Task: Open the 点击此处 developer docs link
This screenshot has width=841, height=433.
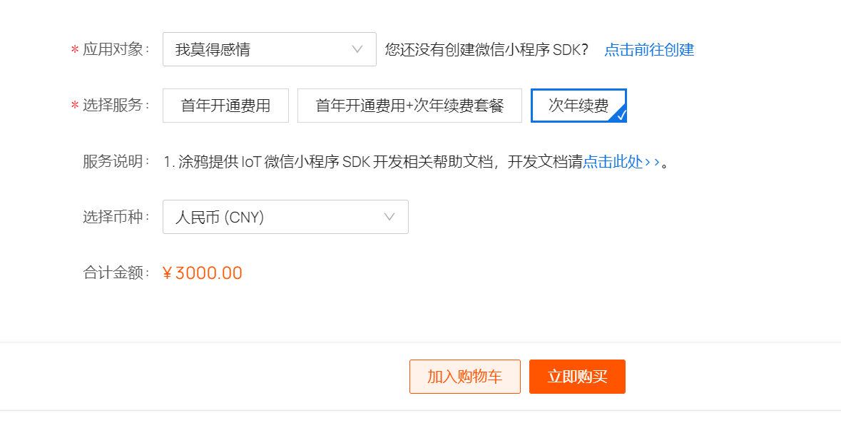Action: 613,161
